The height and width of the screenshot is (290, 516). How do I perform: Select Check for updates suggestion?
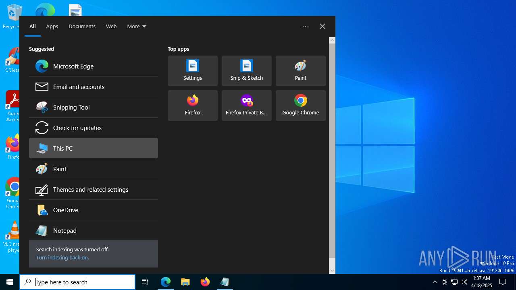coord(94,128)
